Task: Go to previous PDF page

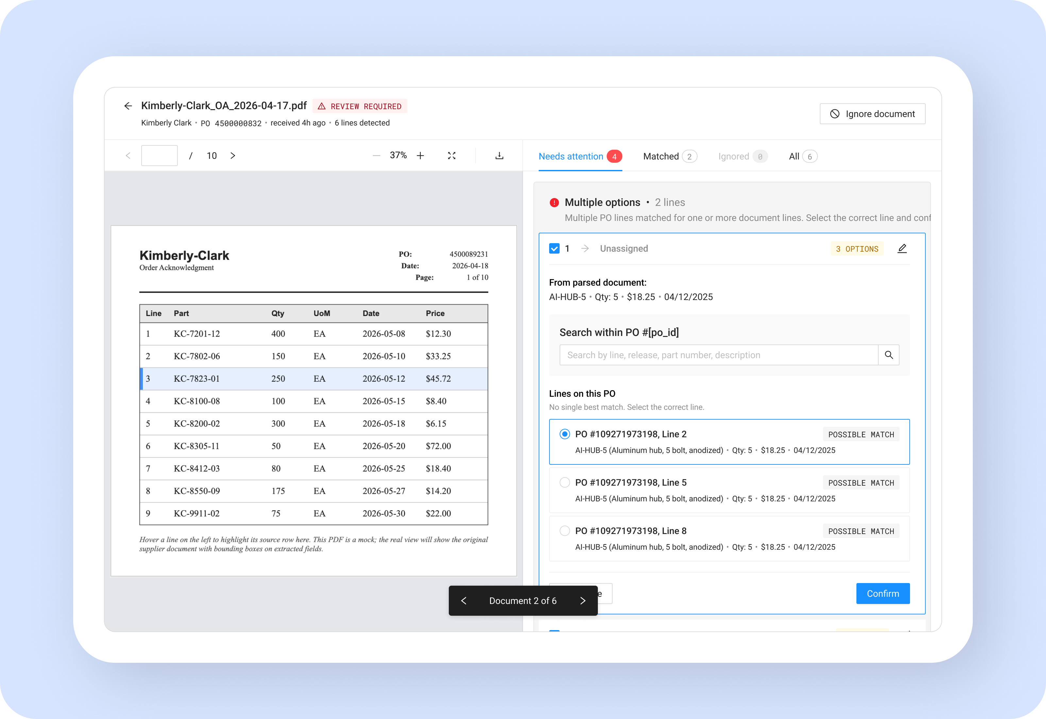Action: 128,156
